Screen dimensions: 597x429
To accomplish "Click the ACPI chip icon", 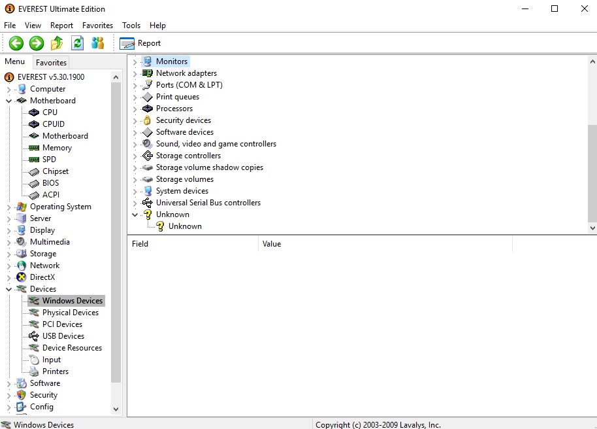I will 34,196.
